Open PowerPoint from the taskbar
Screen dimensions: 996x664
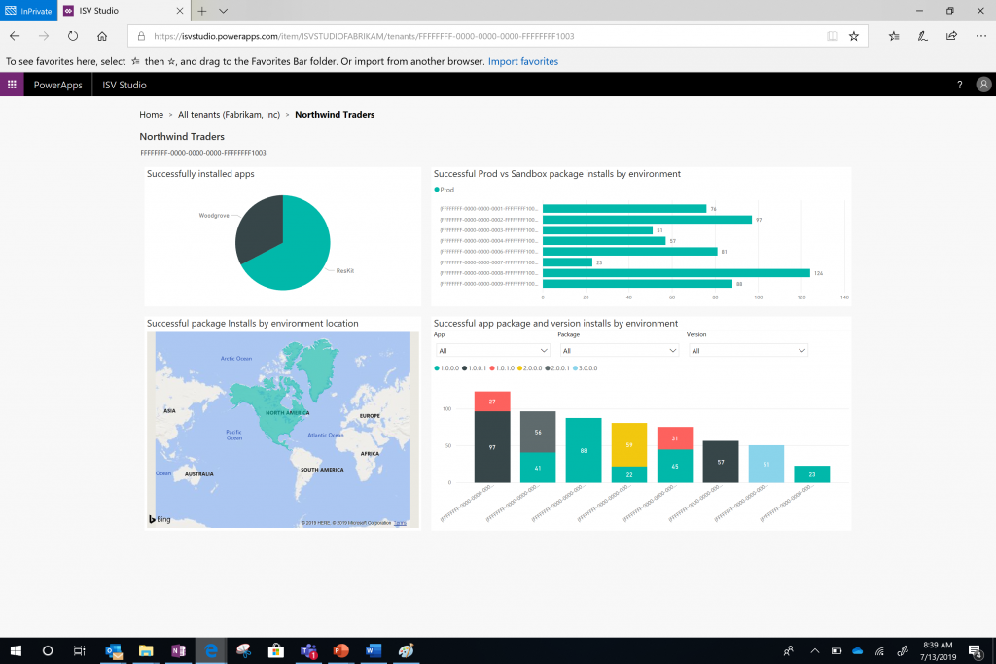(x=341, y=650)
